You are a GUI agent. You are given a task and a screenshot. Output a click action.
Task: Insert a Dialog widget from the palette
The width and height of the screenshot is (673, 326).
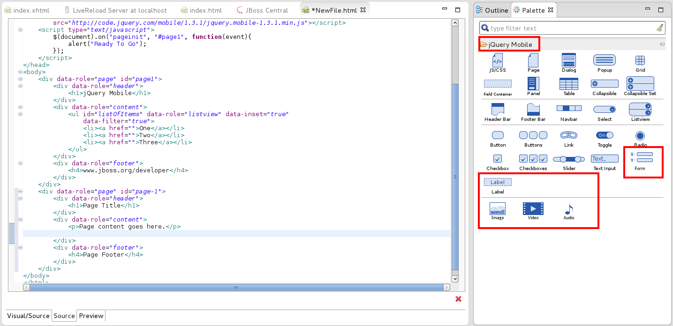(568, 60)
